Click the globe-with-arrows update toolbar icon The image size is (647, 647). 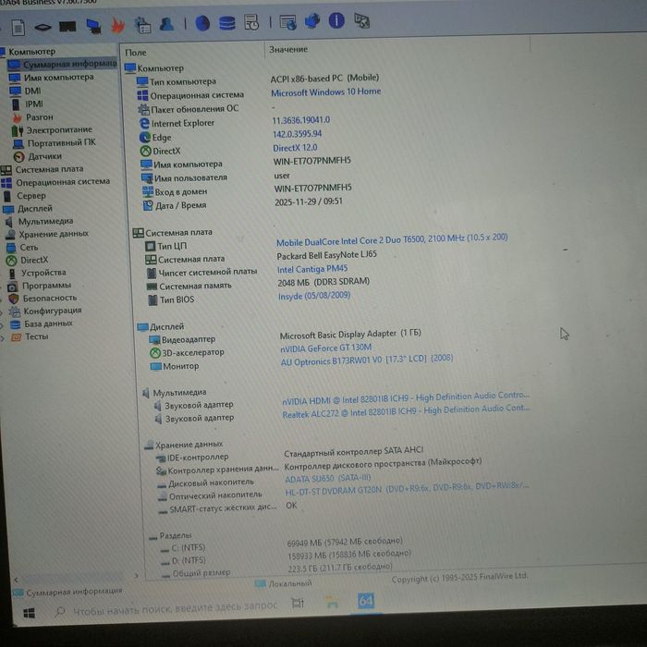tap(312, 20)
